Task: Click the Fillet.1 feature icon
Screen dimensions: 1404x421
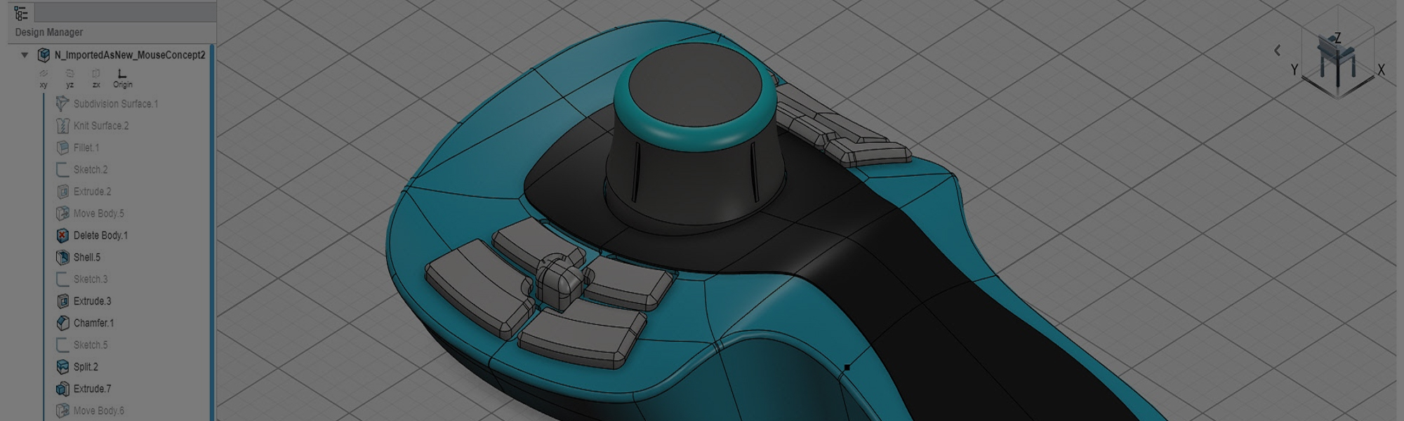Action: [62, 147]
